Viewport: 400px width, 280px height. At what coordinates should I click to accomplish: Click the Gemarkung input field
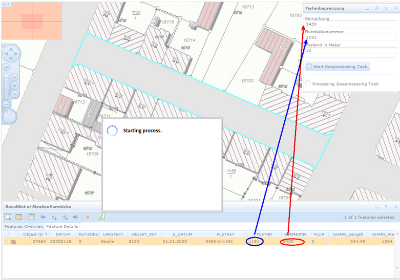point(350,24)
